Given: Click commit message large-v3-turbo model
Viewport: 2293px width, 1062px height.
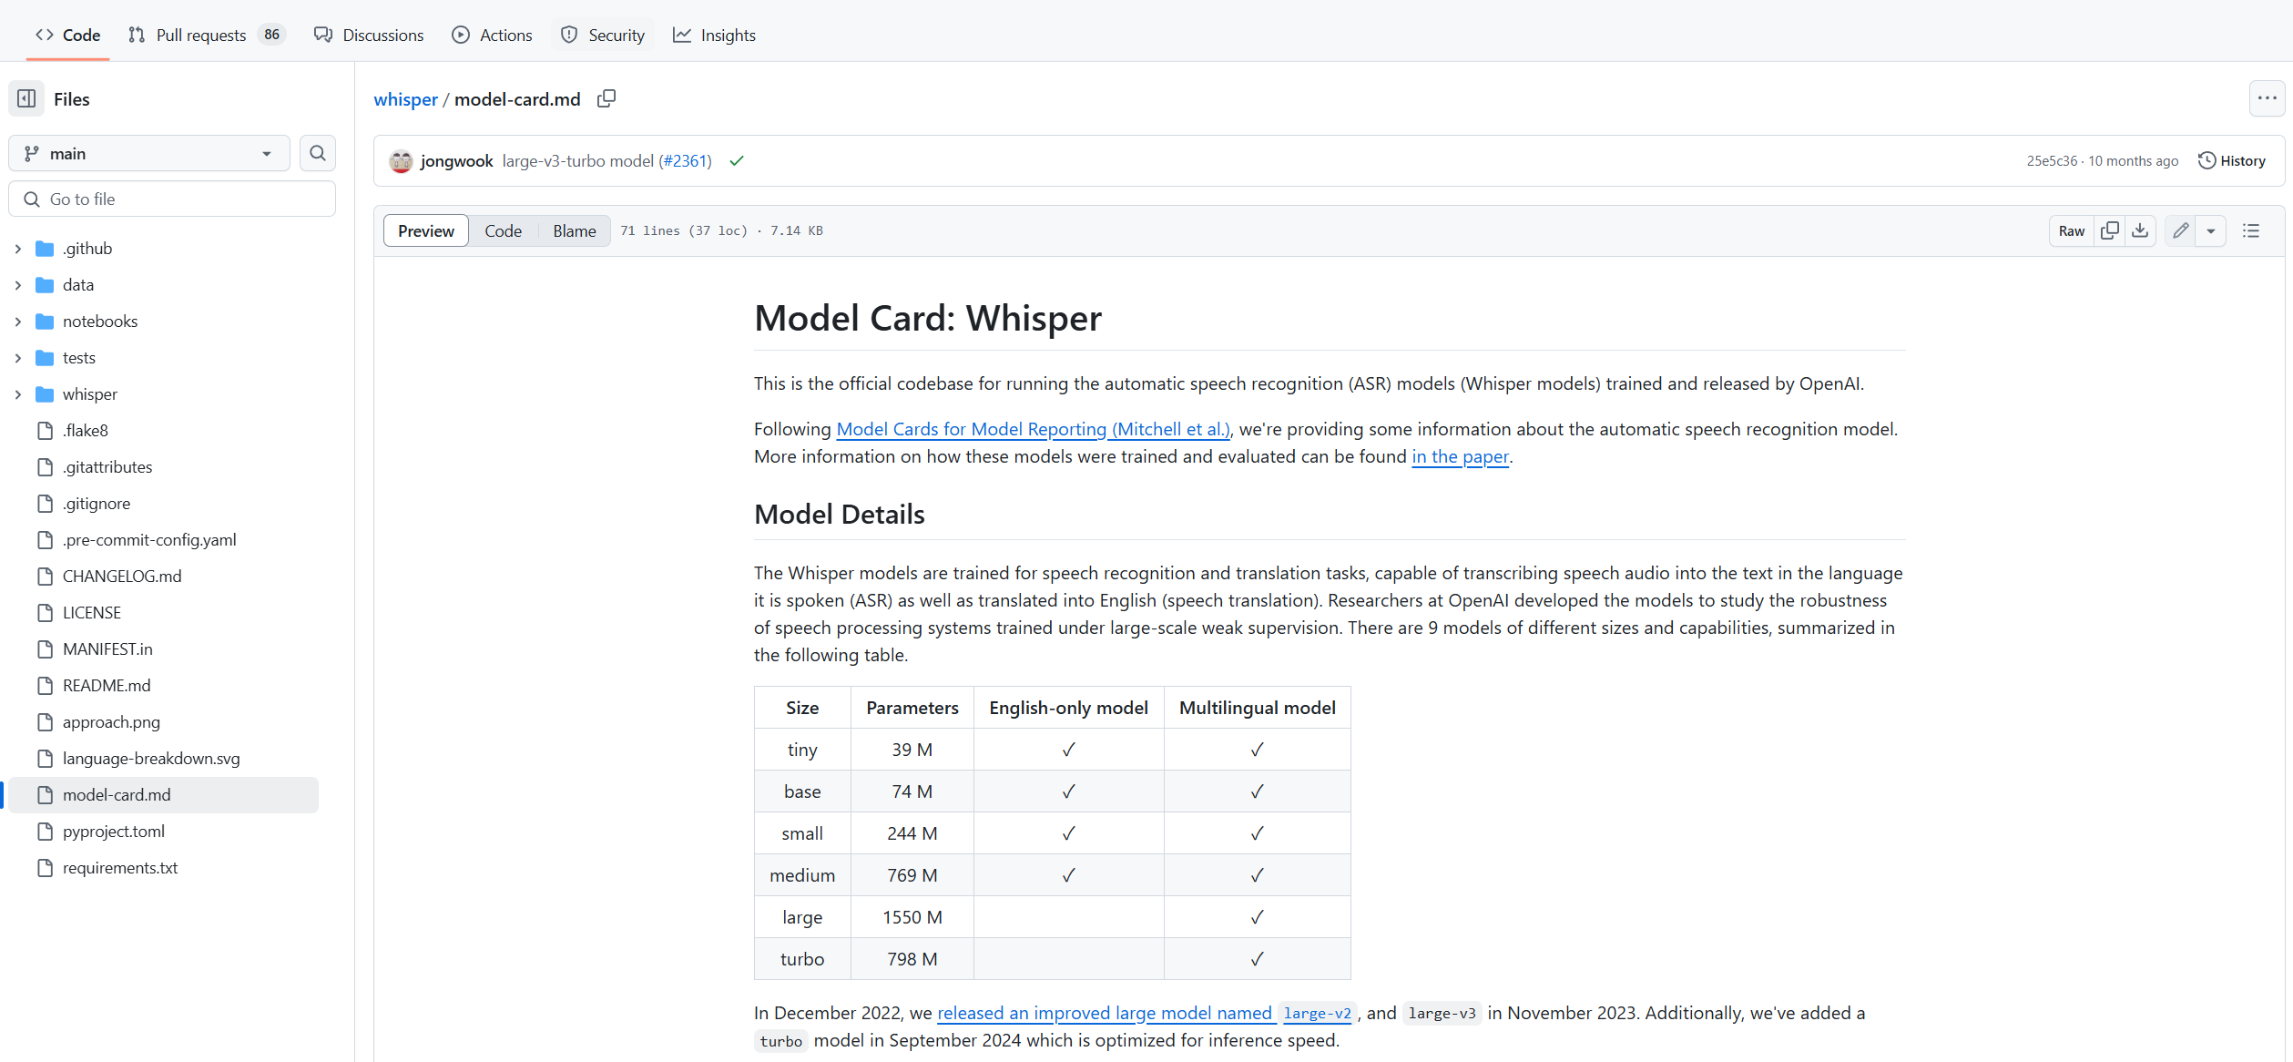Looking at the screenshot, I should click(578, 161).
